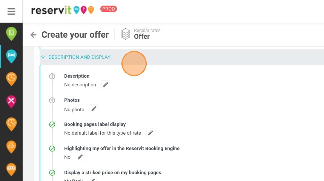Open the orange group people sidebar pin
The height and width of the screenshot is (181, 324).
pyautogui.click(x=11, y=169)
